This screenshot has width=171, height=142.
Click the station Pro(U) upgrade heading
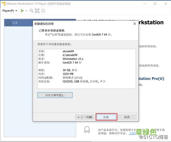coord(151,79)
